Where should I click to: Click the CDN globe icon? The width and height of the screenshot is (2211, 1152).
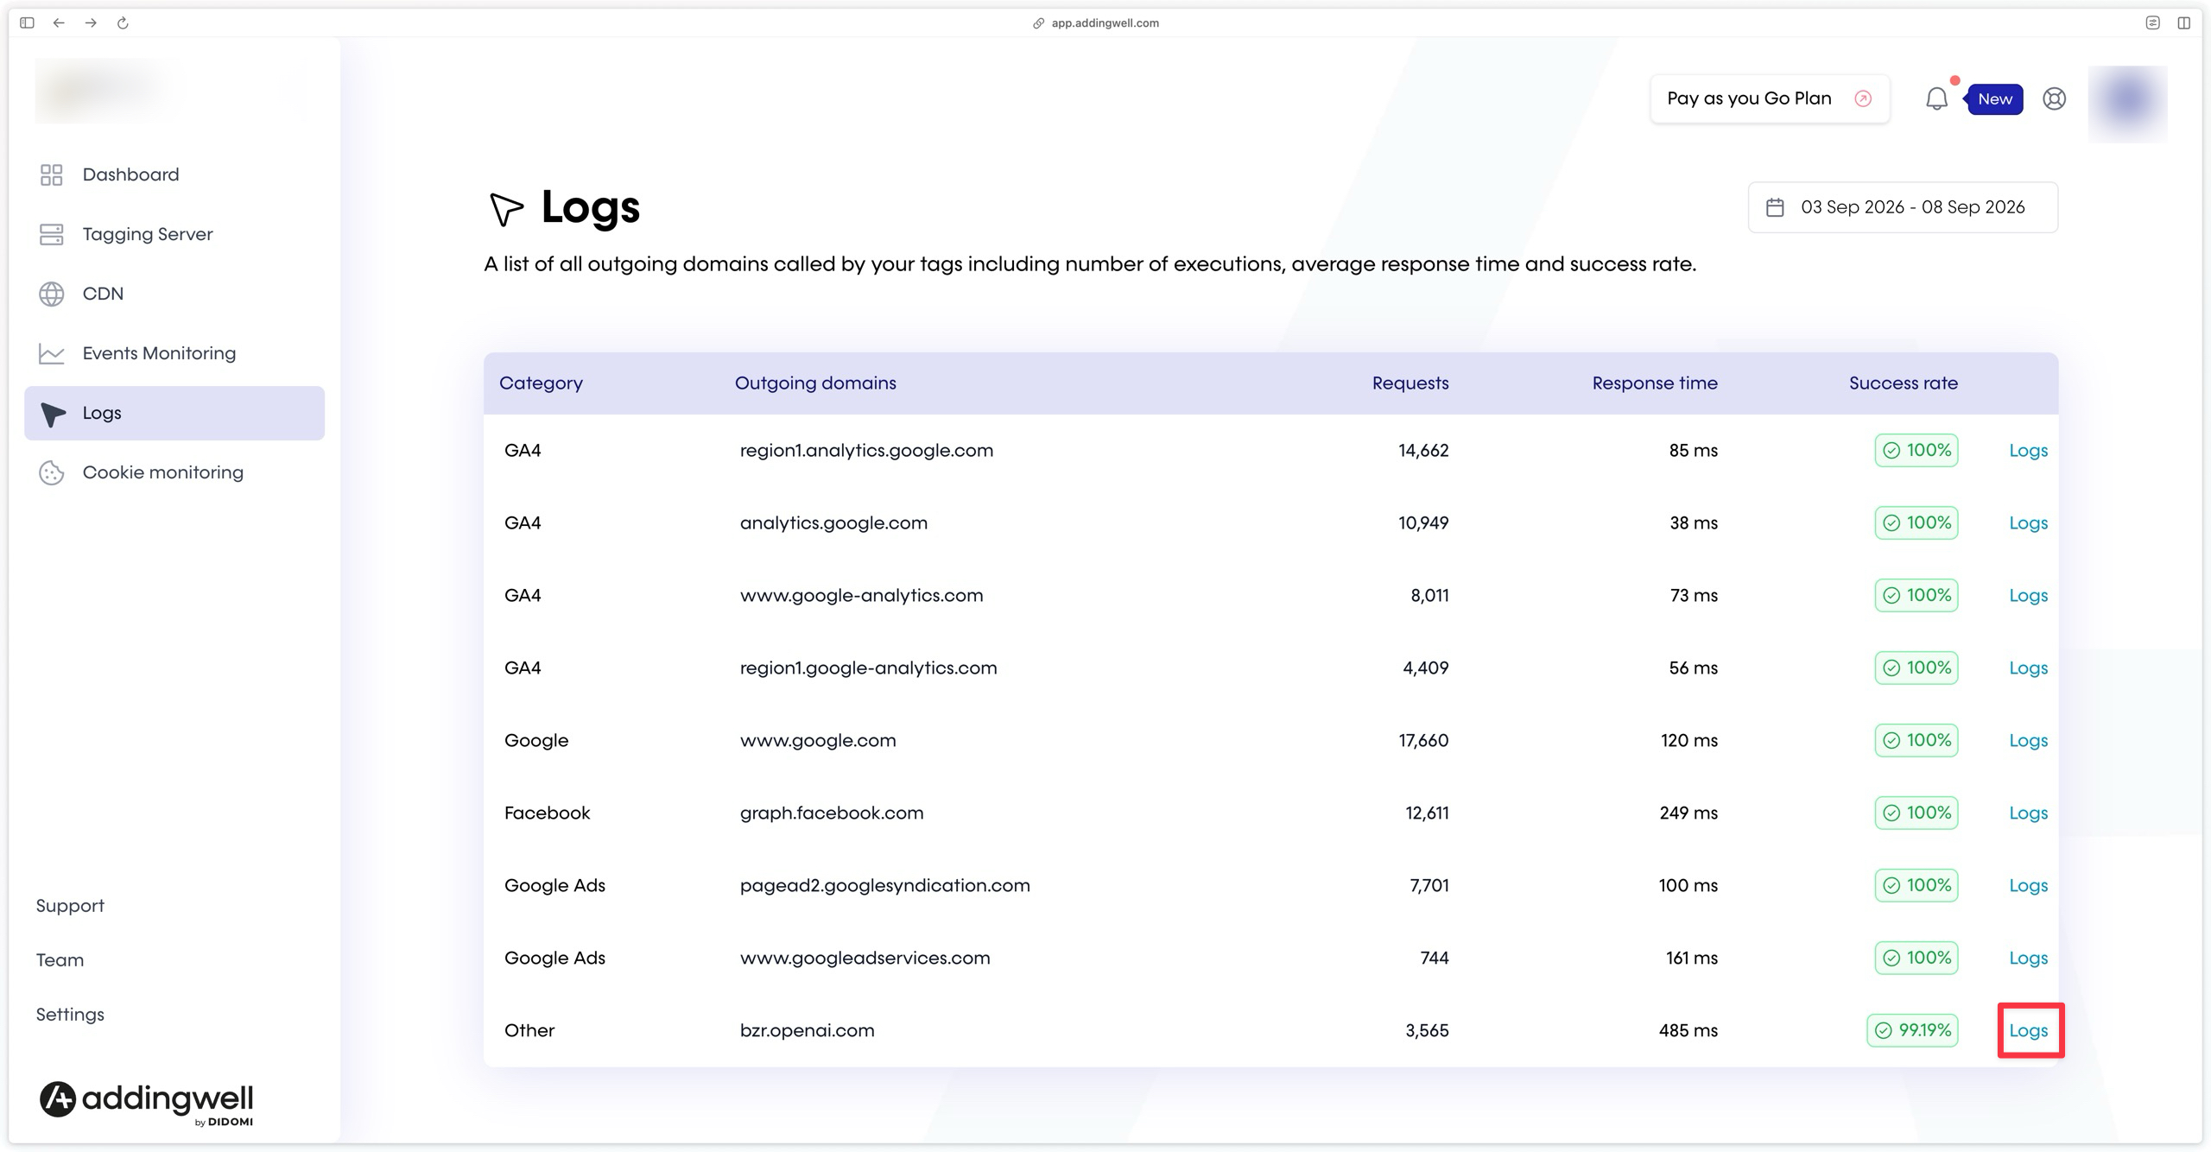point(52,294)
